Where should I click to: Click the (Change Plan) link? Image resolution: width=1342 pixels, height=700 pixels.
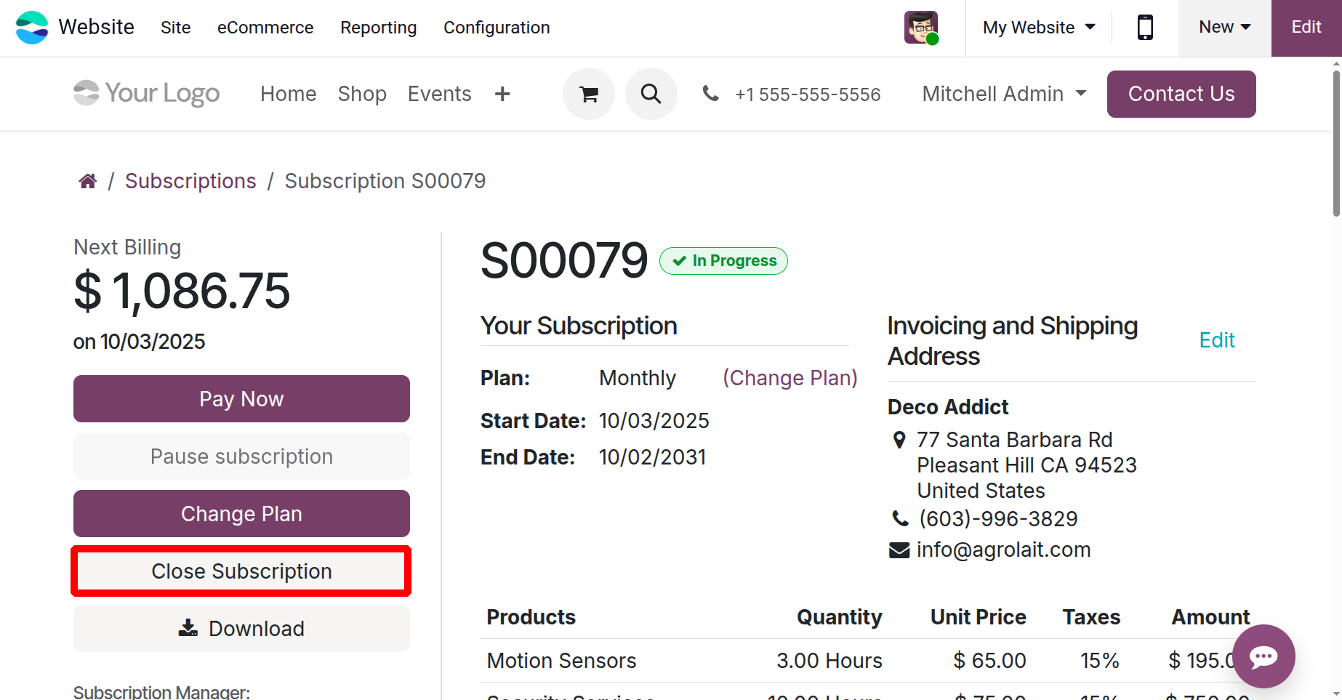[789, 378]
